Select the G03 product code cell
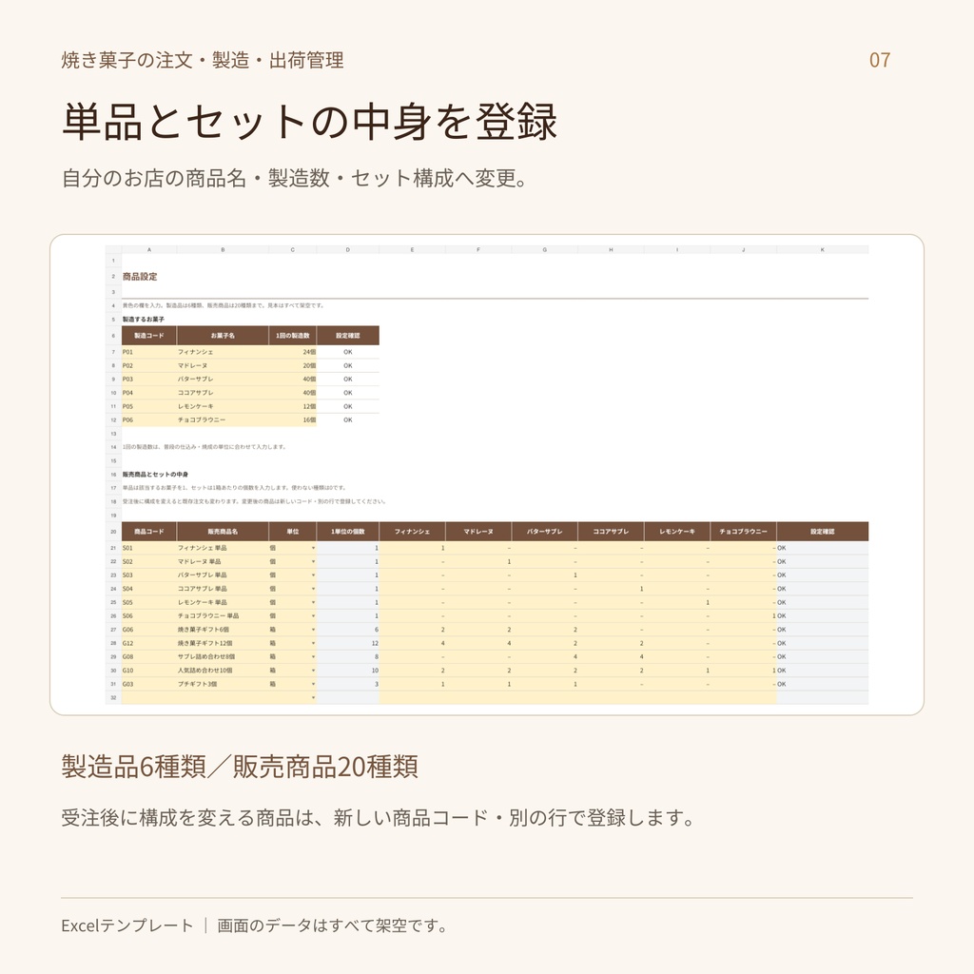Screen dimensions: 974x974 tap(149, 685)
